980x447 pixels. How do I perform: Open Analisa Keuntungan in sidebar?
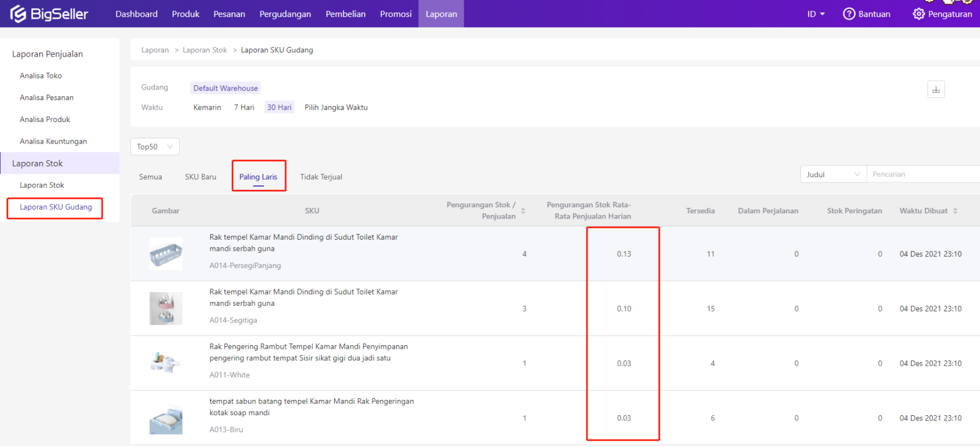tap(53, 141)
